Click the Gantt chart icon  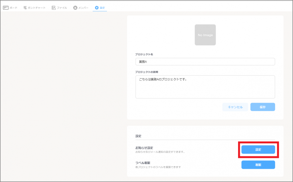pos(25,8)
